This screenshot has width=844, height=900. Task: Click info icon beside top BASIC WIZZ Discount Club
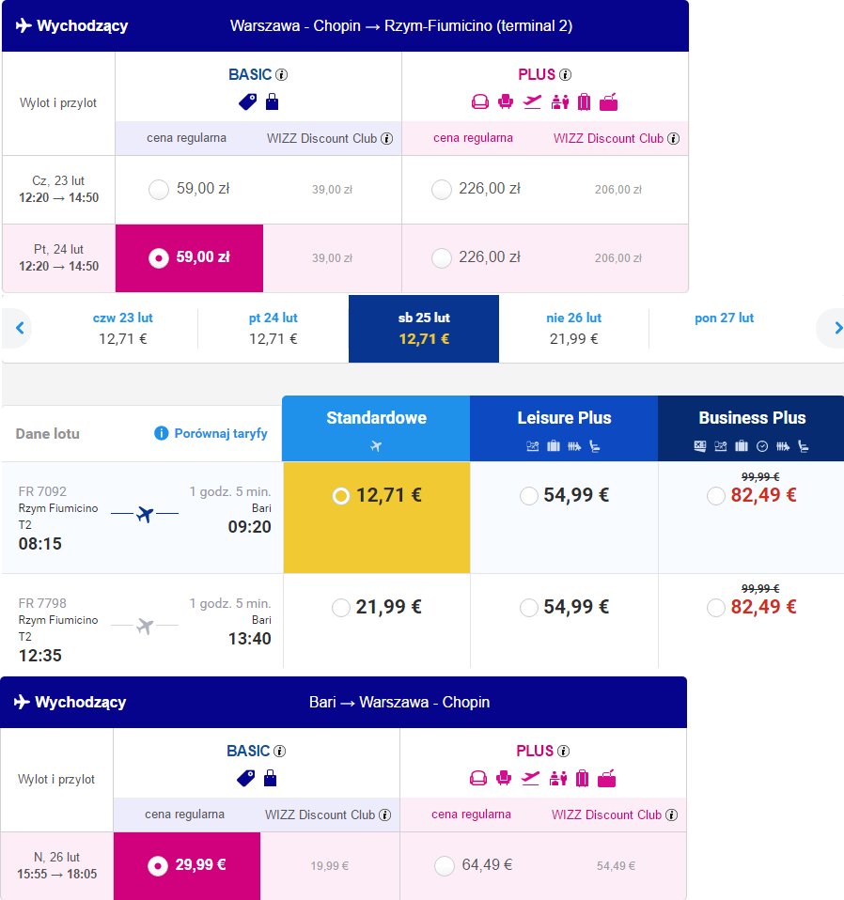387,138
